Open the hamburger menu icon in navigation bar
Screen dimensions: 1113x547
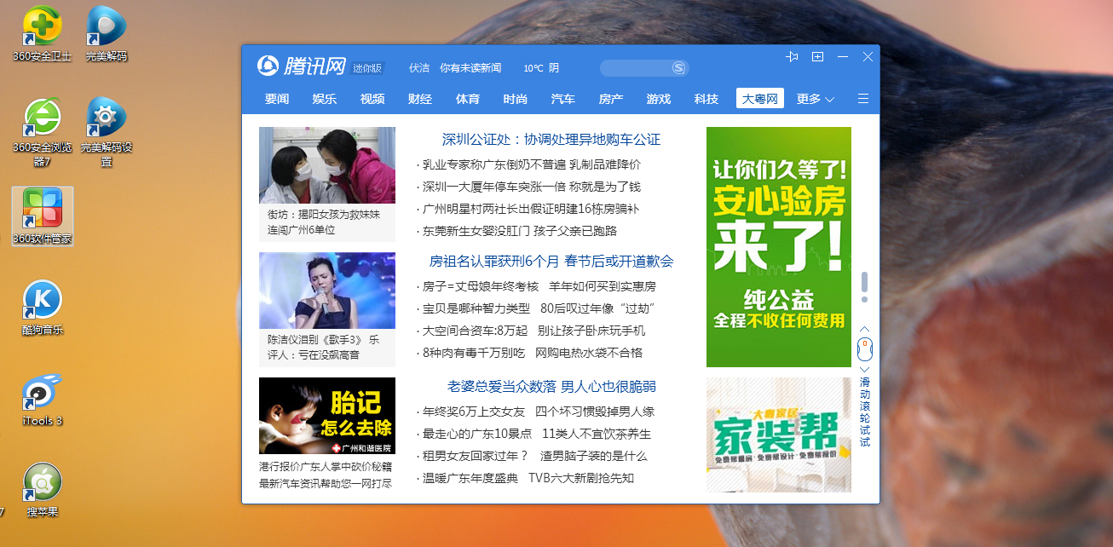(x=863, y=99)
